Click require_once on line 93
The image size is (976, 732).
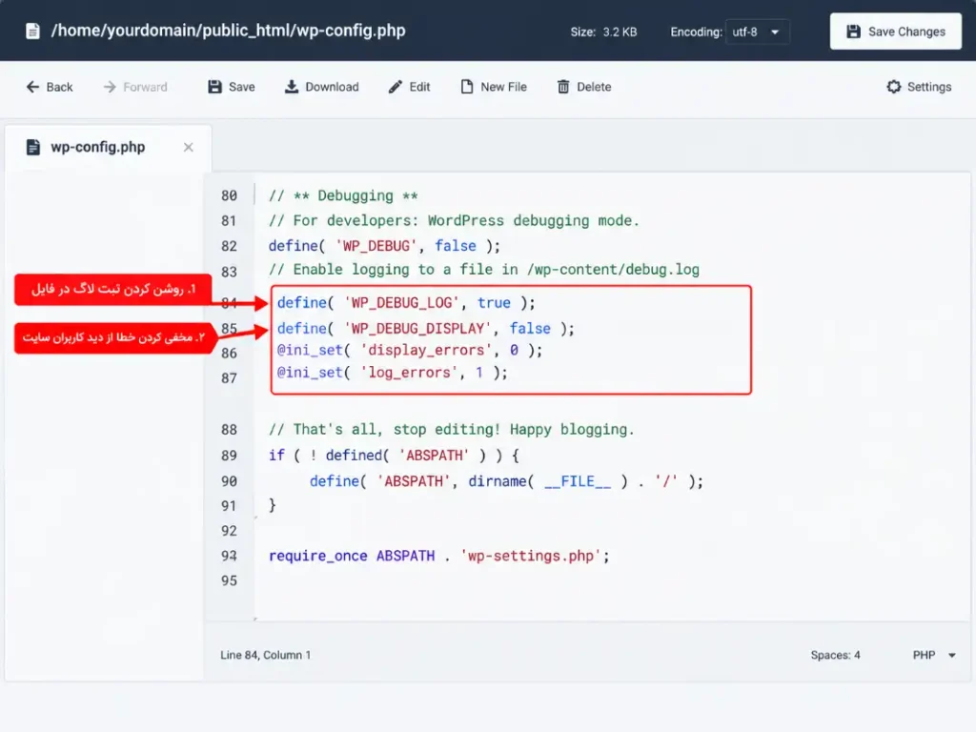(x=317, y=556)
